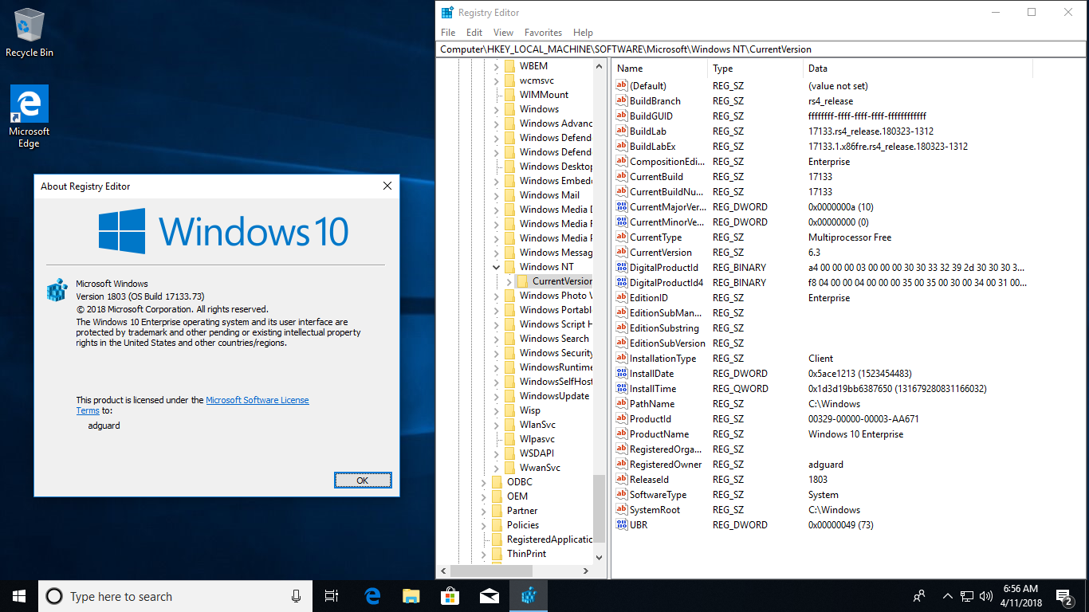Click the ProductName string value icon
Screen dimensions: 1089x612
(622, 434)
